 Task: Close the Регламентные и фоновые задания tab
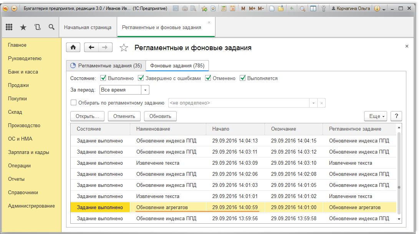pos(209,22)
